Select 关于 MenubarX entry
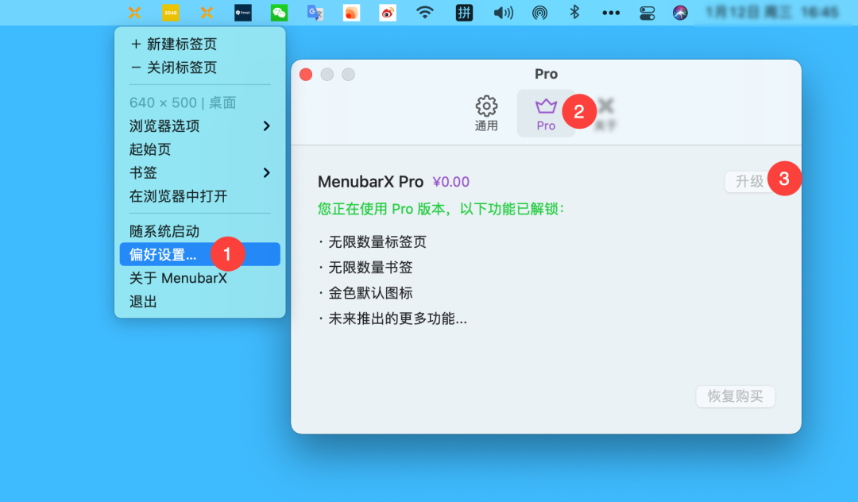 [x=199, y=278]
